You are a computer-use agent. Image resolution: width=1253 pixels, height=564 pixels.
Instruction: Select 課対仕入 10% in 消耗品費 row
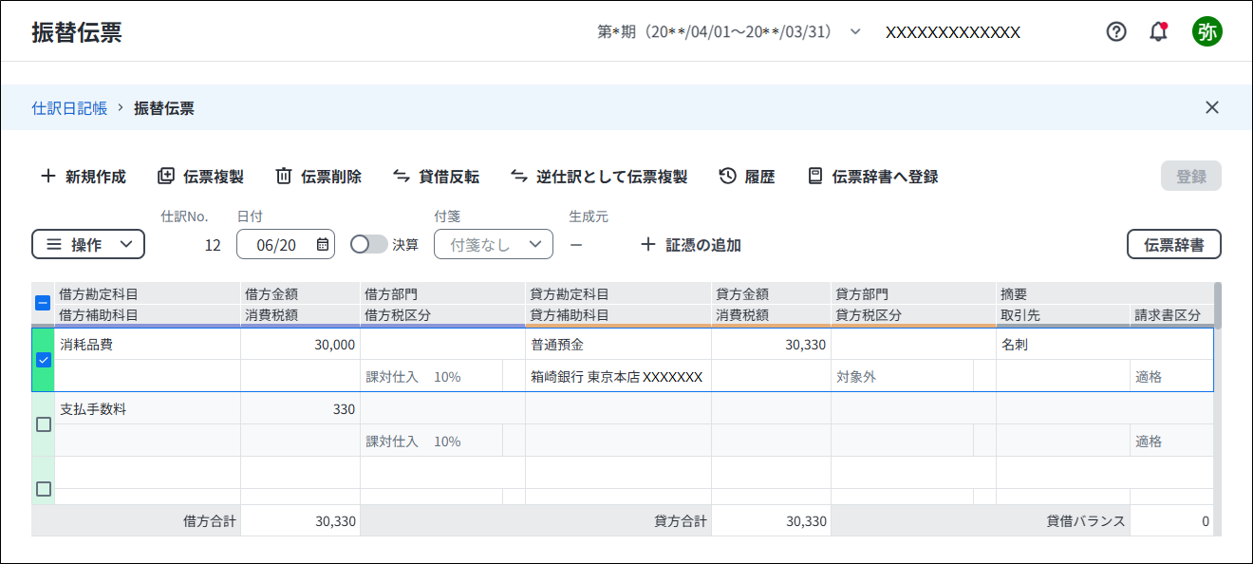tap(431, 377)
